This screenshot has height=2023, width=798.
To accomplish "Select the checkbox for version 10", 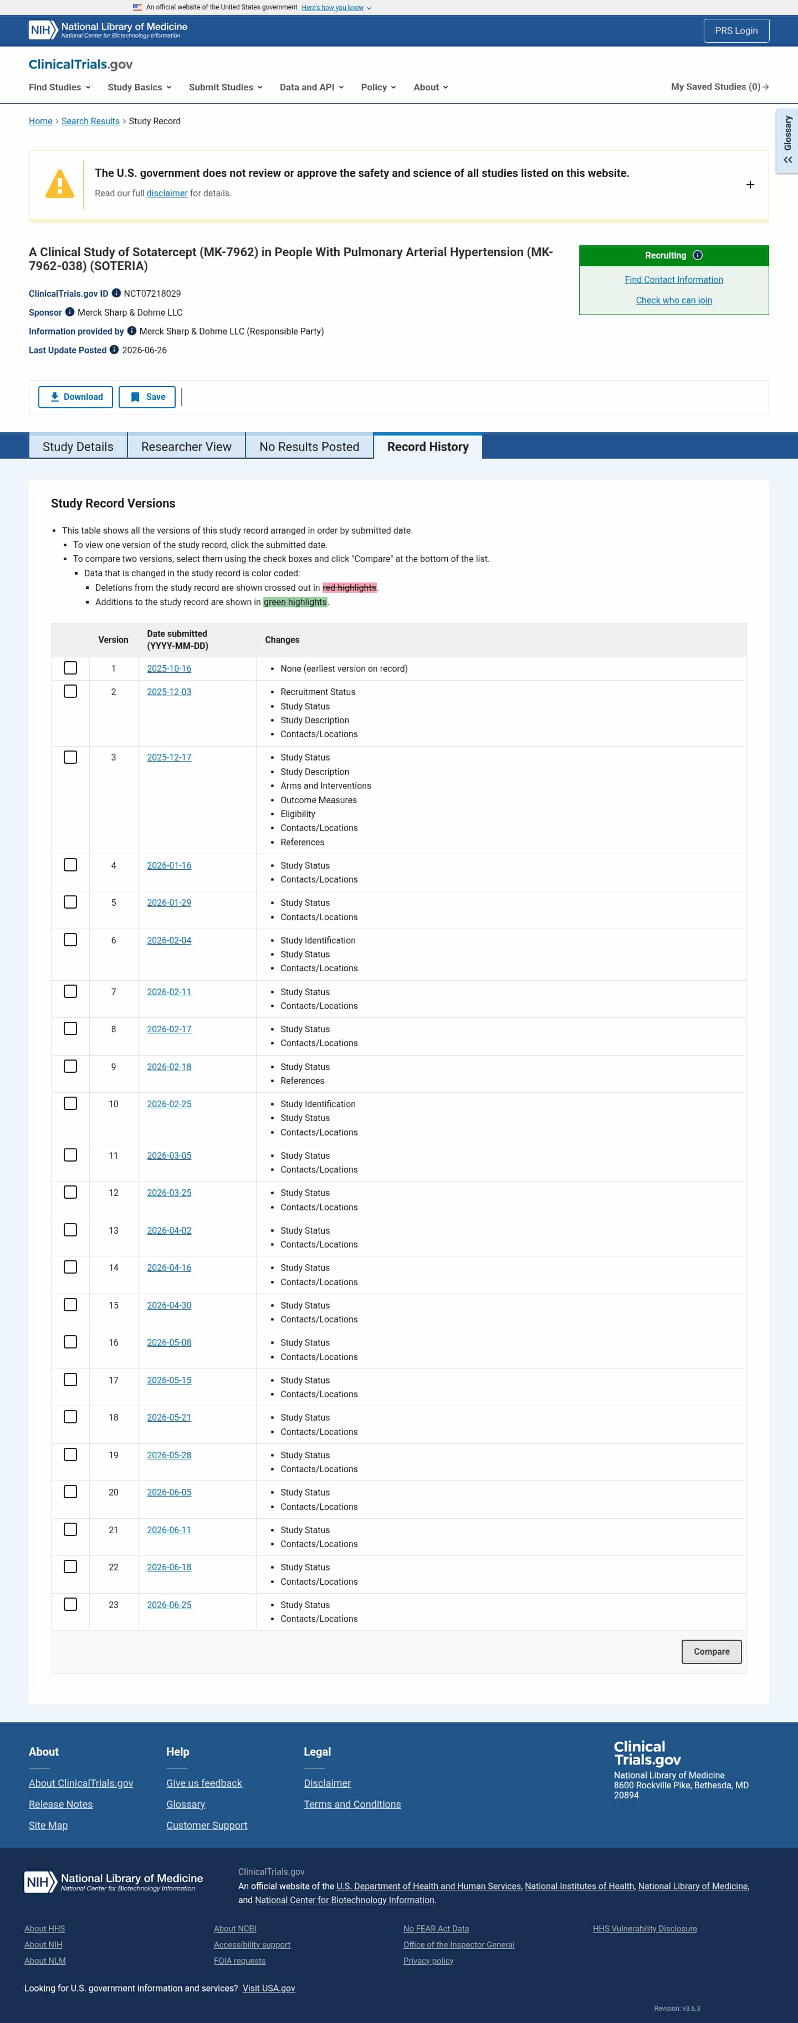I will pyautogui.click(x=70, y=1103).
